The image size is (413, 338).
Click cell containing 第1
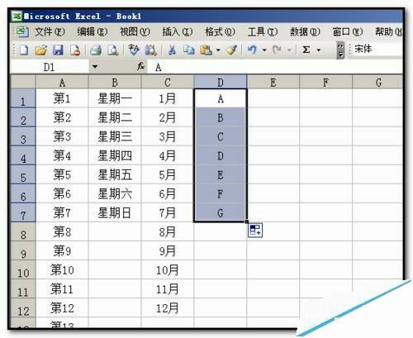[62, 98]
